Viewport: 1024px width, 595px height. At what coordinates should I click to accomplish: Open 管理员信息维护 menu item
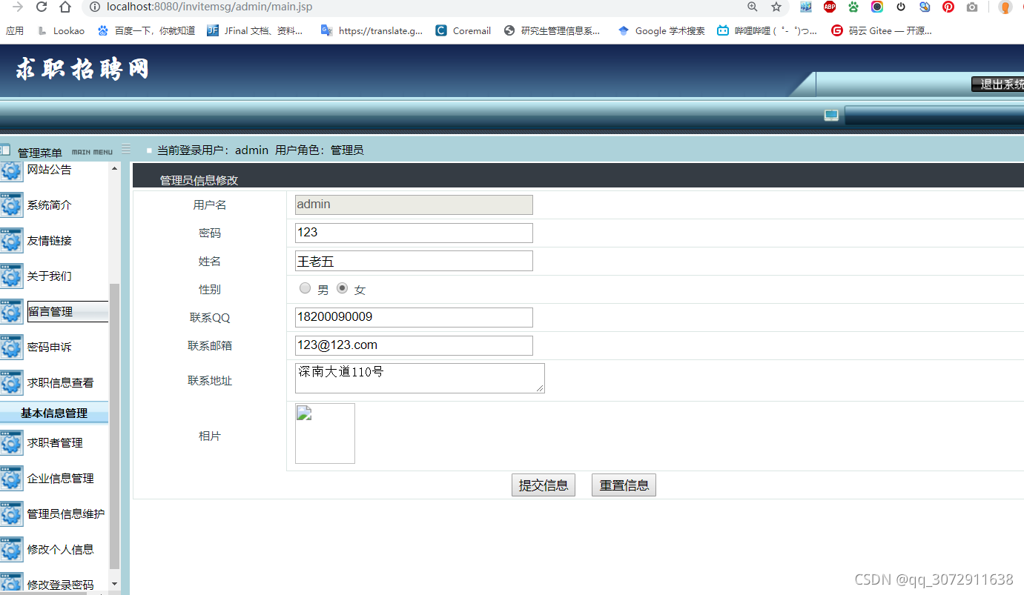pyautogui.click(x=66, y=514)
